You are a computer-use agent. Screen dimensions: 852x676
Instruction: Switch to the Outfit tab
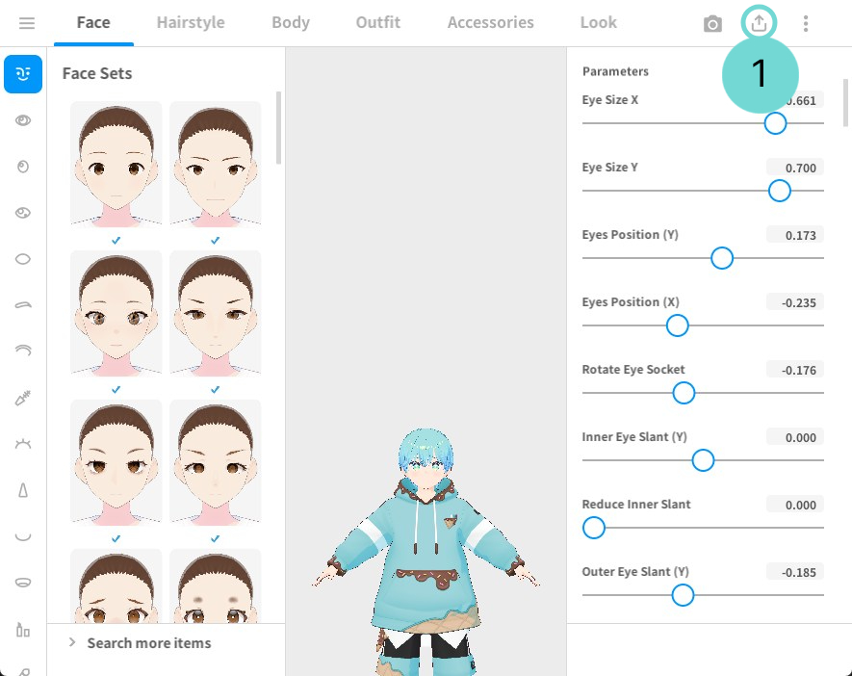[x=377, y=22]
